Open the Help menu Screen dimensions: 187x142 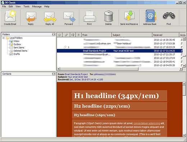47,6
